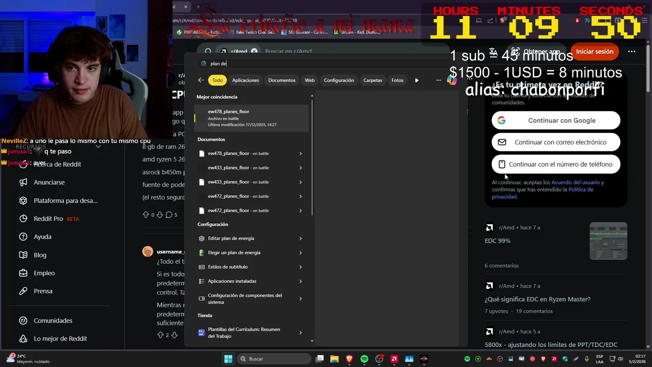Expand chevron on ew478_planes_floor Documentos row
This screenshot has width=652, height=367.
tap(301, 153)
